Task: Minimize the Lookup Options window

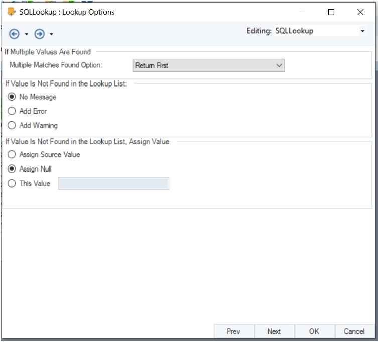Action: [302, 12]
